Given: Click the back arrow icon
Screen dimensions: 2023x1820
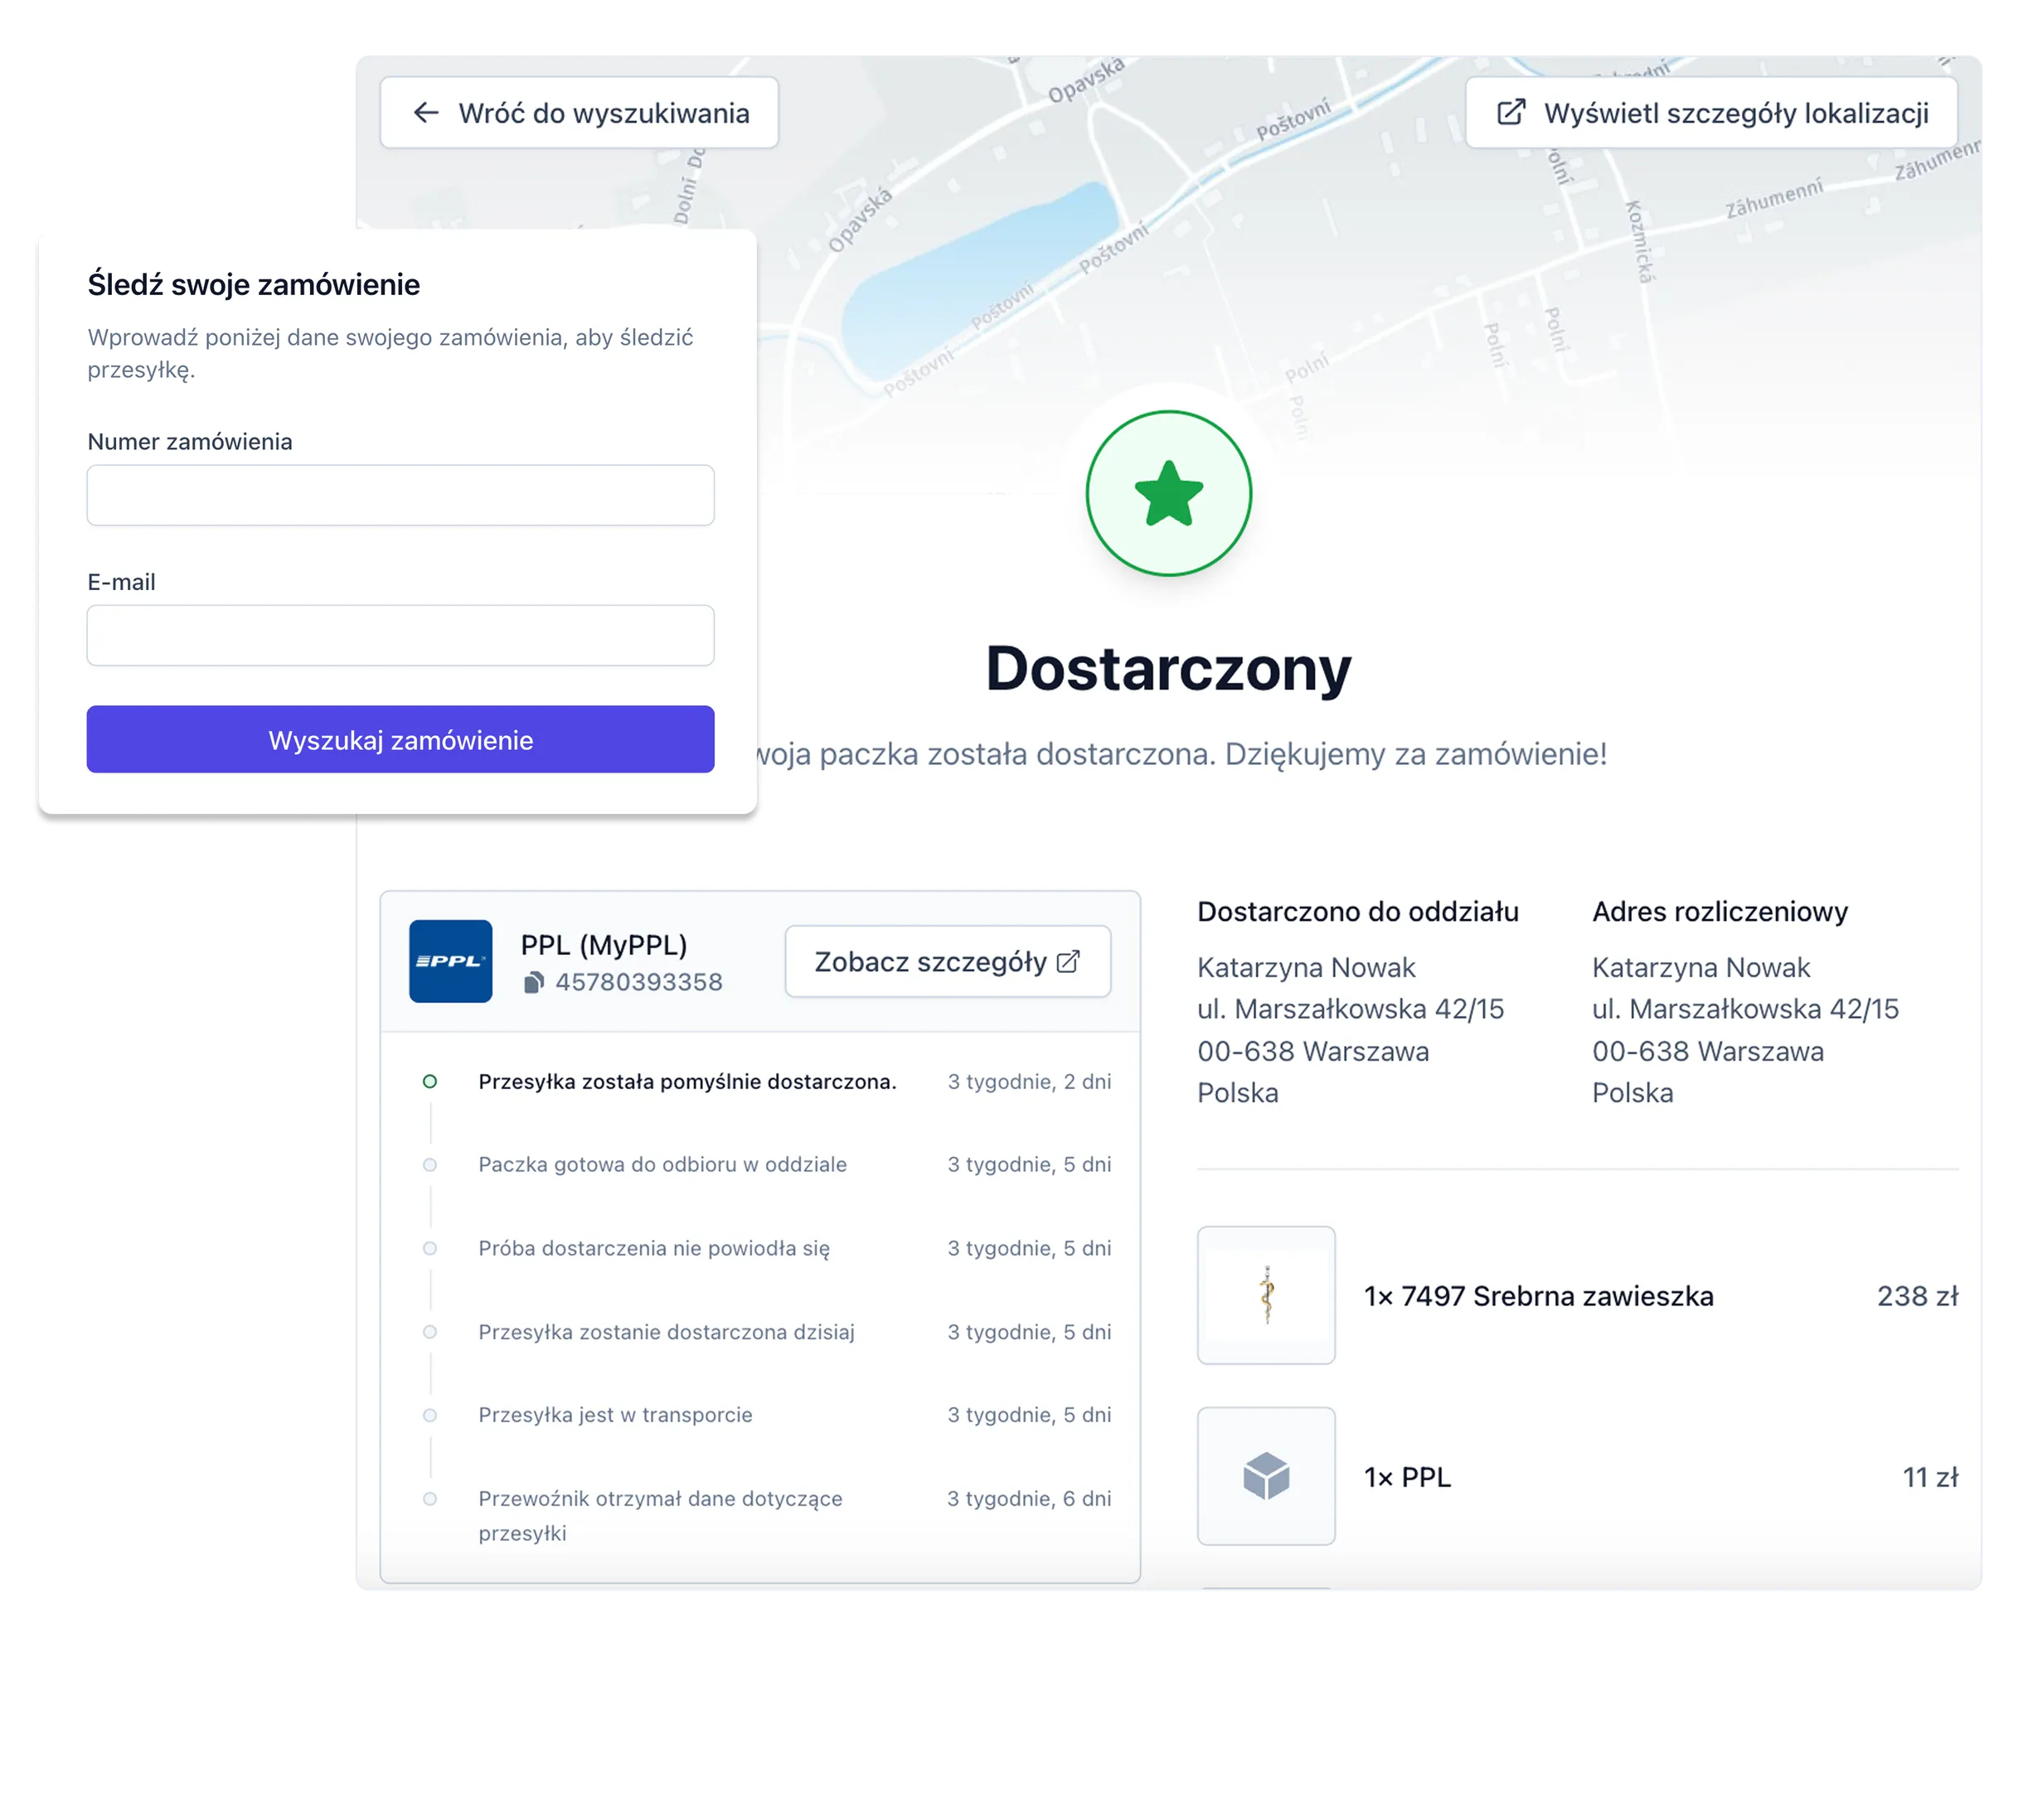Looking at the screenshot, I should coord(426,113).
